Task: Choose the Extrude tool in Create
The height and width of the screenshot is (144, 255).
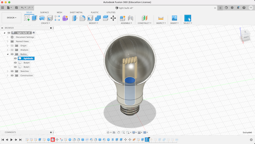Action: coord(35,18)
